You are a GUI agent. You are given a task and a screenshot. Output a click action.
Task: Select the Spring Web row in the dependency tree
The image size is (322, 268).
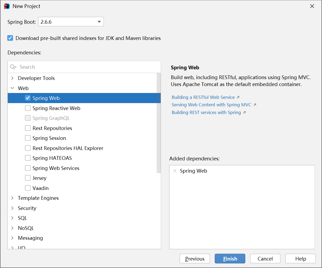(x=84, y=98)
